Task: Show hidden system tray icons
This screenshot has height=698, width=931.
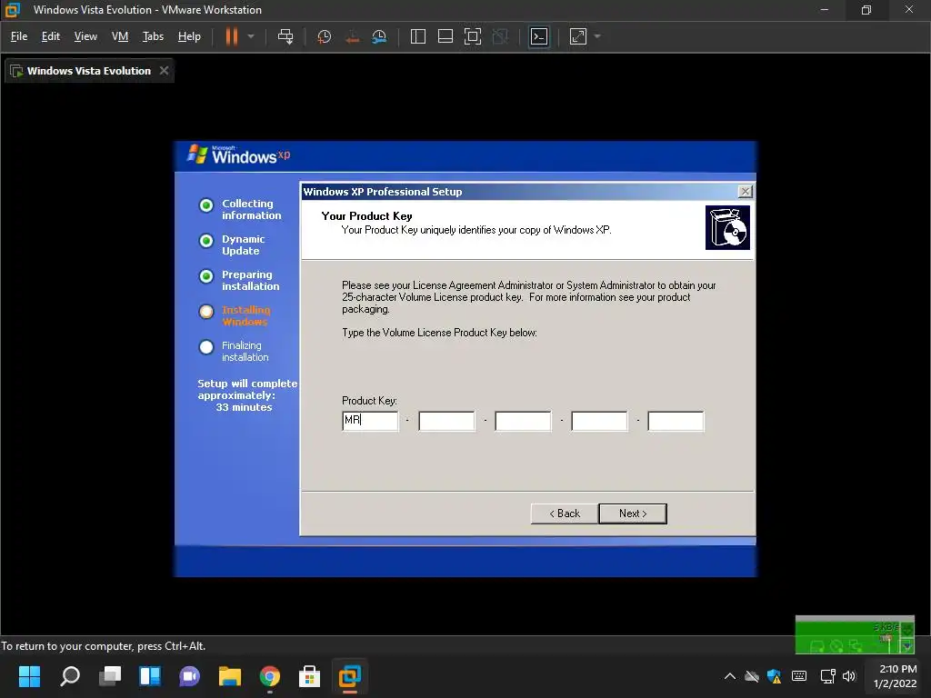Action: [730, 676]
